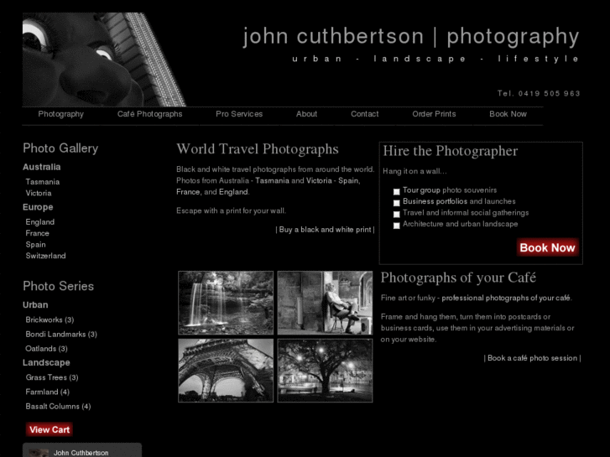
Task: Click the Urban series heading
Action: [x=35, y=305]
